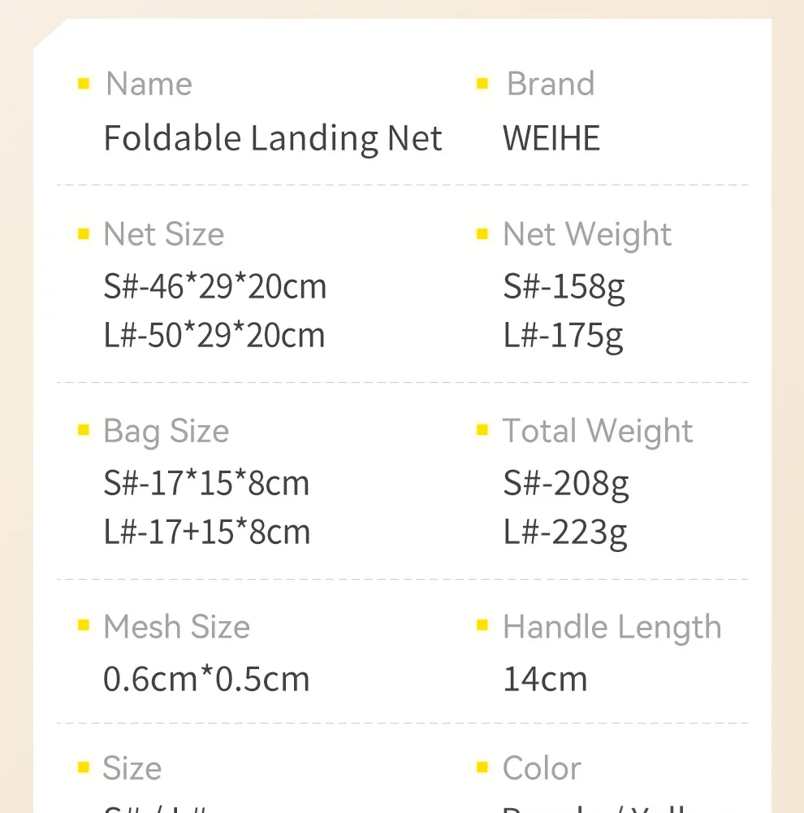The width and height of the screenshot is (804, 813).
Task: Tap the yellow bullet by Handle Length
Action: click(x=482, y=626)
